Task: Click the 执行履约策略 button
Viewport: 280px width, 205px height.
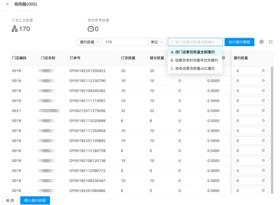Action: (x=239, y=42)
